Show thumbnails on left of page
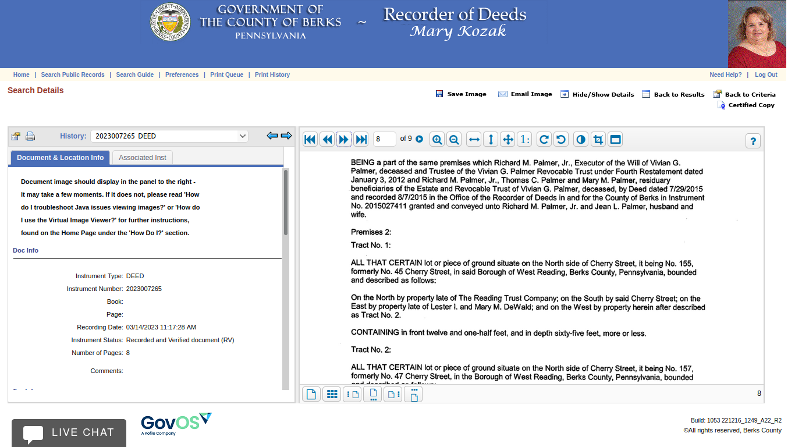Screen dimensions: 795x447 click(352, 394)
